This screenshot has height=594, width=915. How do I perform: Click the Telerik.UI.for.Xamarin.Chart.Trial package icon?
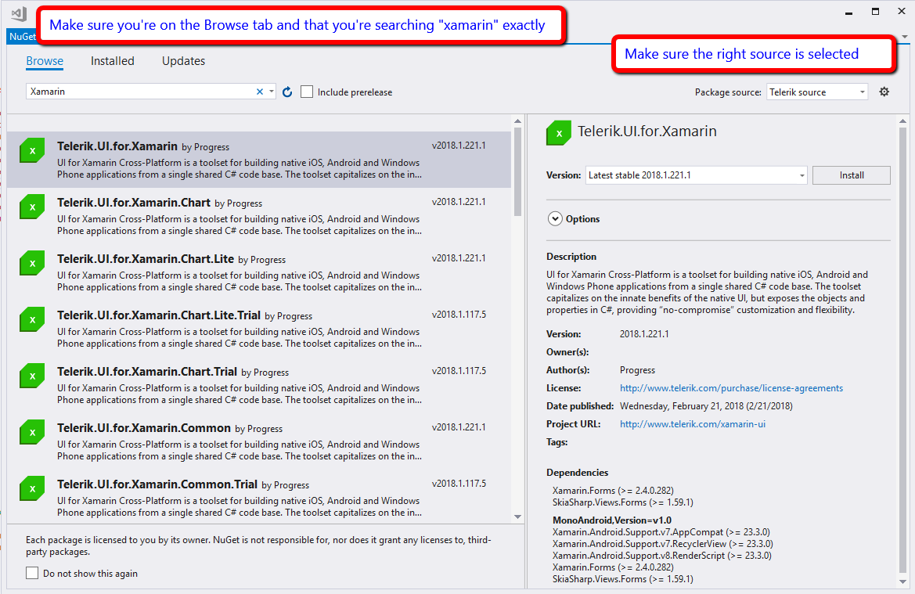(32, 376)
